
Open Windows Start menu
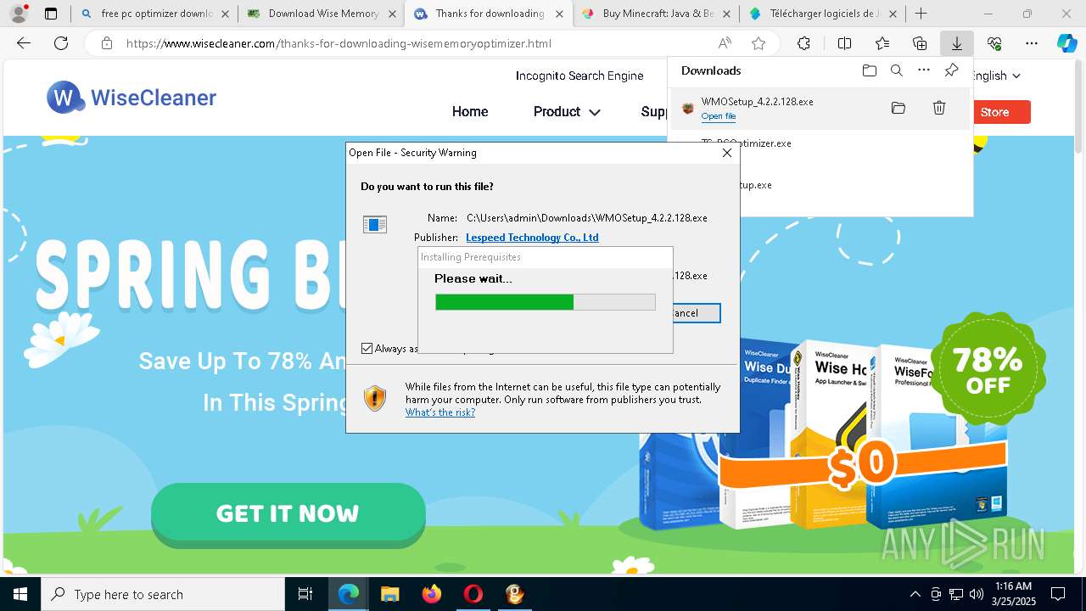click(x=20, y=594)
